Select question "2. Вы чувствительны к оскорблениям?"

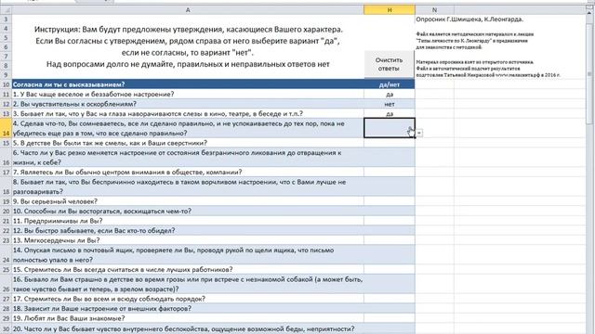[188, 104]
